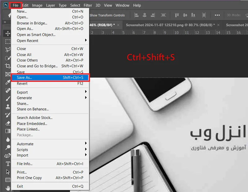Click Align left edges icon
Image resolution: width=248 pixels, height=192 pixels.
point(136,15)
